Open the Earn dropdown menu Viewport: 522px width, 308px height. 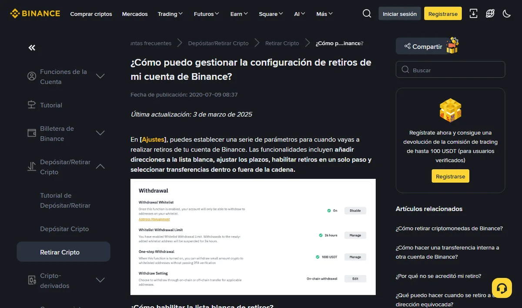click(239, 14)
